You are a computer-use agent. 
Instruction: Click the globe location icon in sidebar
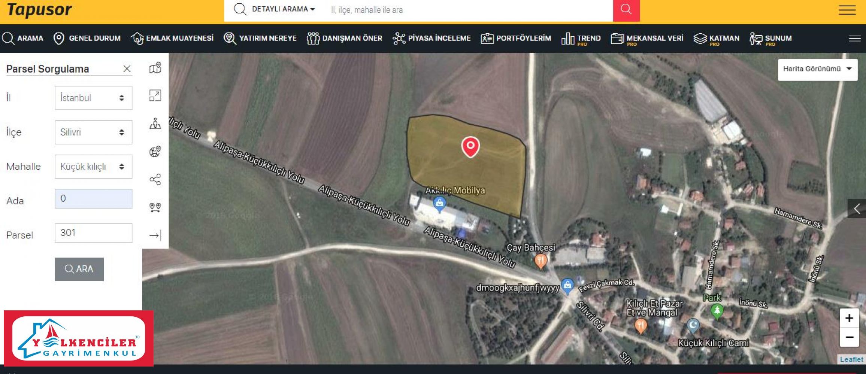155,152
